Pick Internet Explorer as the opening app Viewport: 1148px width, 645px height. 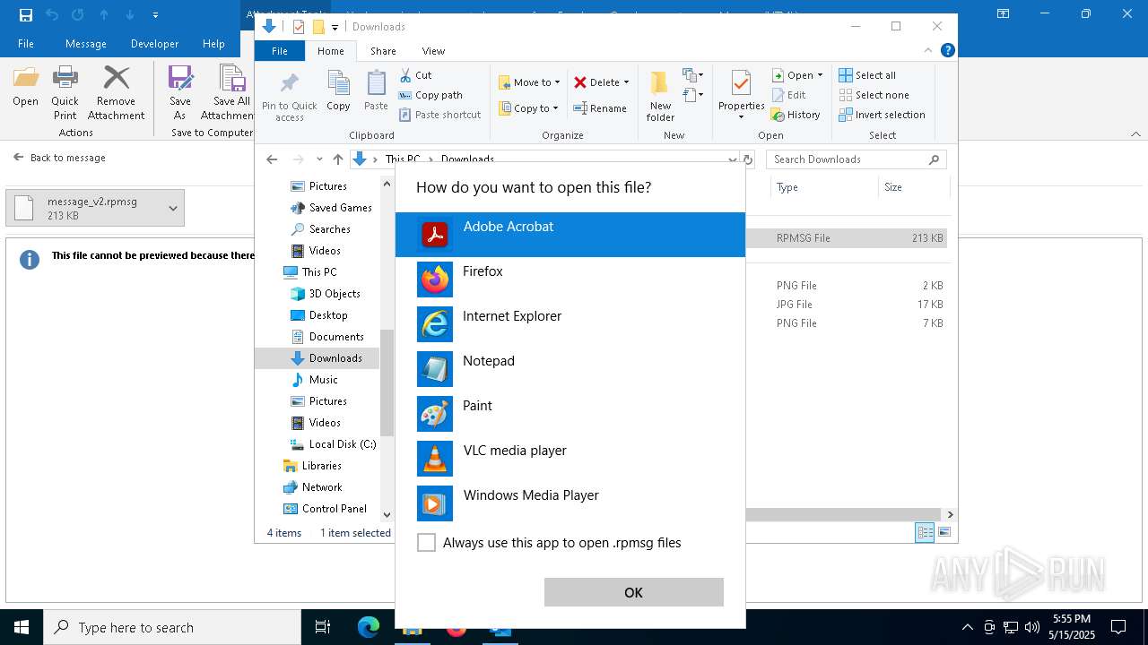click(x=570, y=324)
